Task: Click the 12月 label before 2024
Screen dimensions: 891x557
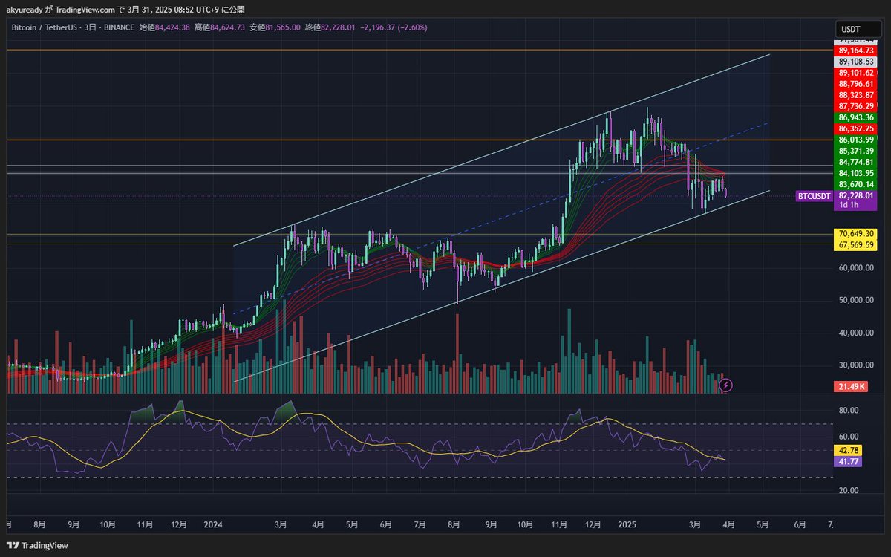Action: [x=179, y=524]
